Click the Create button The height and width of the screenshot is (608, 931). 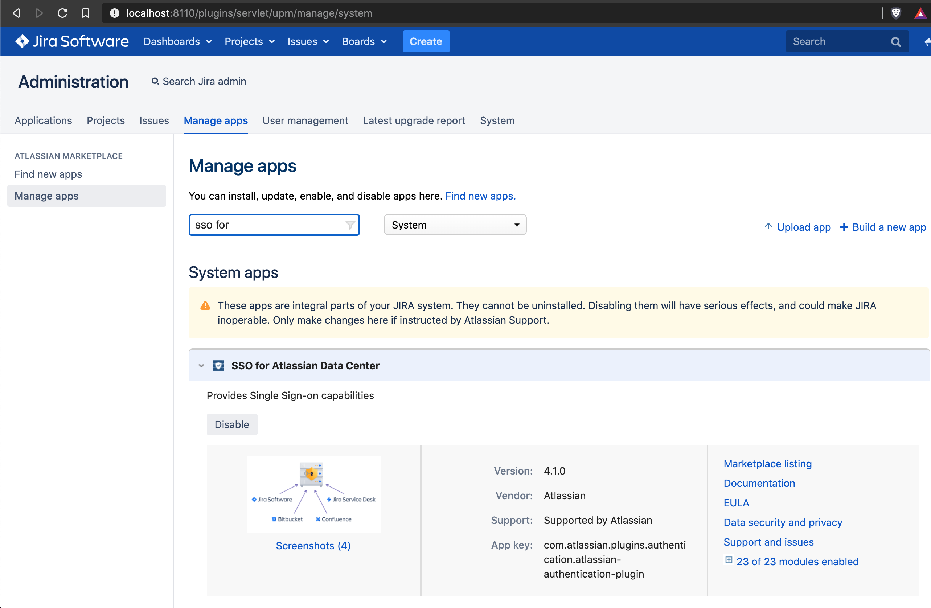point(426,41)
